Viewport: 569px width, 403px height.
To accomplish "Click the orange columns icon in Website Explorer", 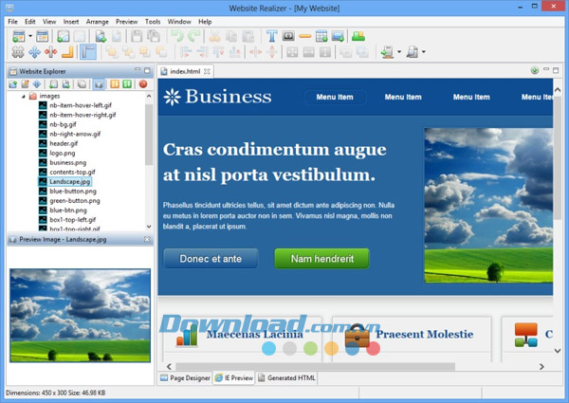I will point(115,84).
